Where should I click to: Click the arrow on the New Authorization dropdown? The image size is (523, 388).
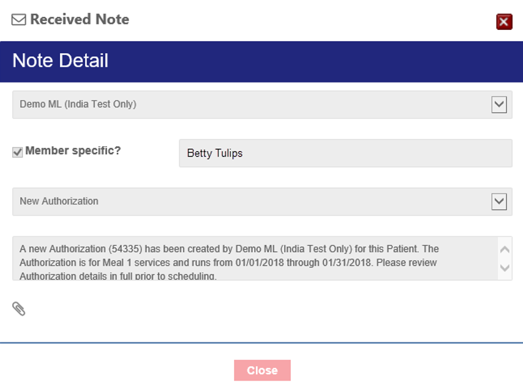(499, 201)
